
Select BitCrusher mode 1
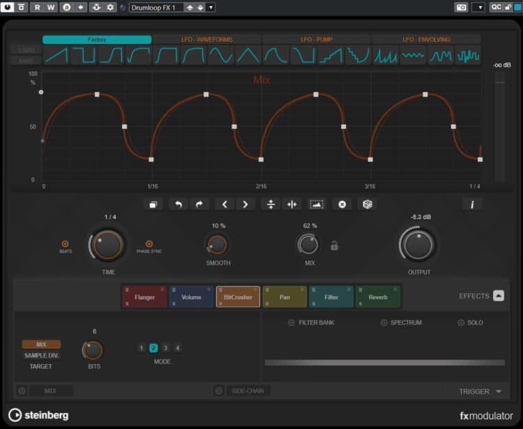coord(141,348)
